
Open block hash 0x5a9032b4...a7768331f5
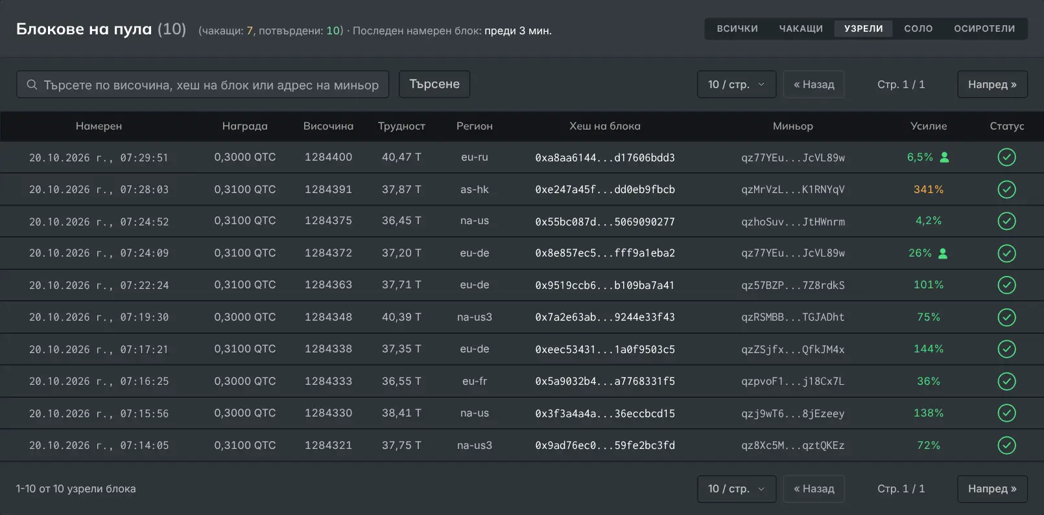point(605,381)
